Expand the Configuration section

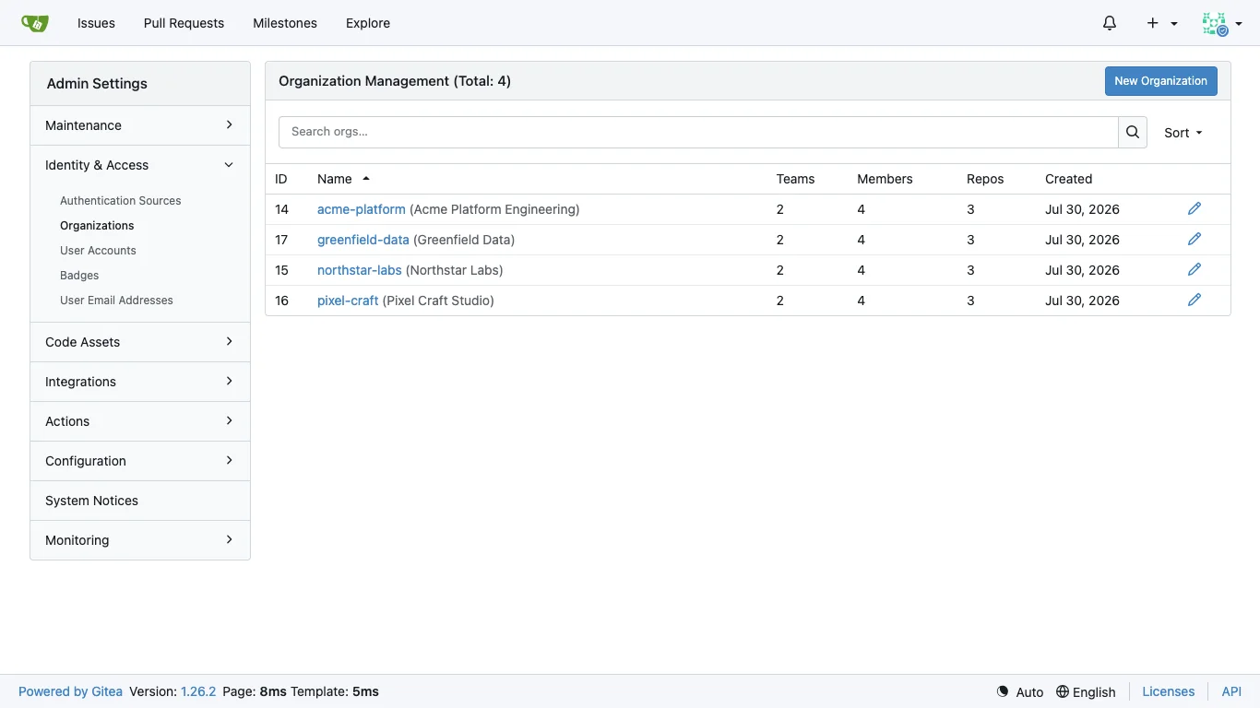pyautogui.click(x=140, y=461)
